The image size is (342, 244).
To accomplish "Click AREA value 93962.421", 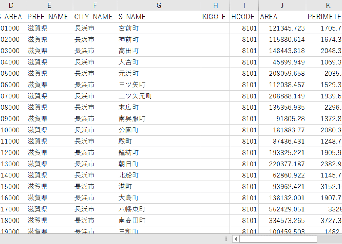I will pyautogui.click(x=282, y=187).
